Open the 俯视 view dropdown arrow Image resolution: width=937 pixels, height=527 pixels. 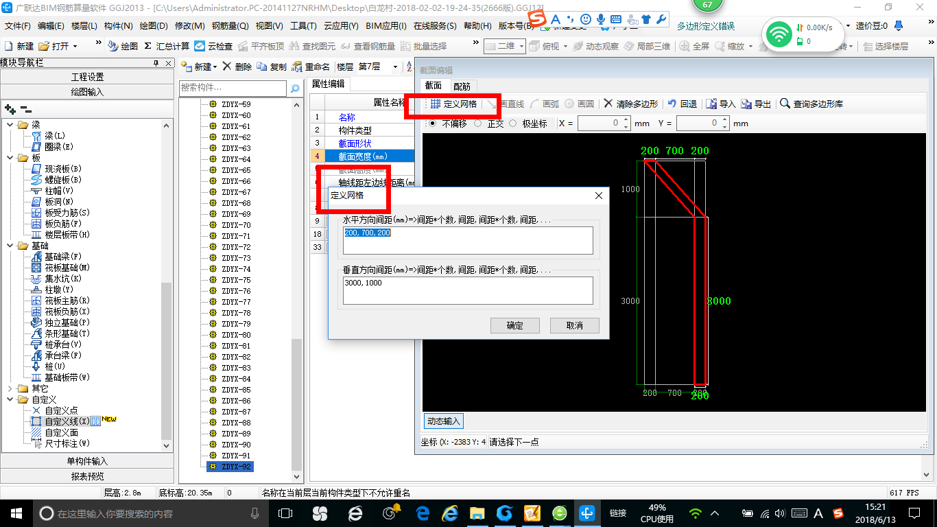click(x=565, y=46)
